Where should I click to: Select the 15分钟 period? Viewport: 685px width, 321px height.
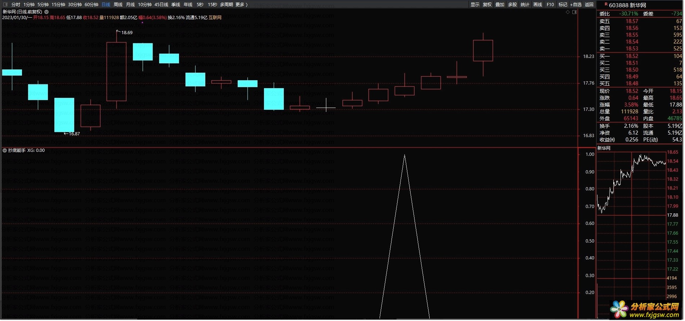(x=58, y=5)
